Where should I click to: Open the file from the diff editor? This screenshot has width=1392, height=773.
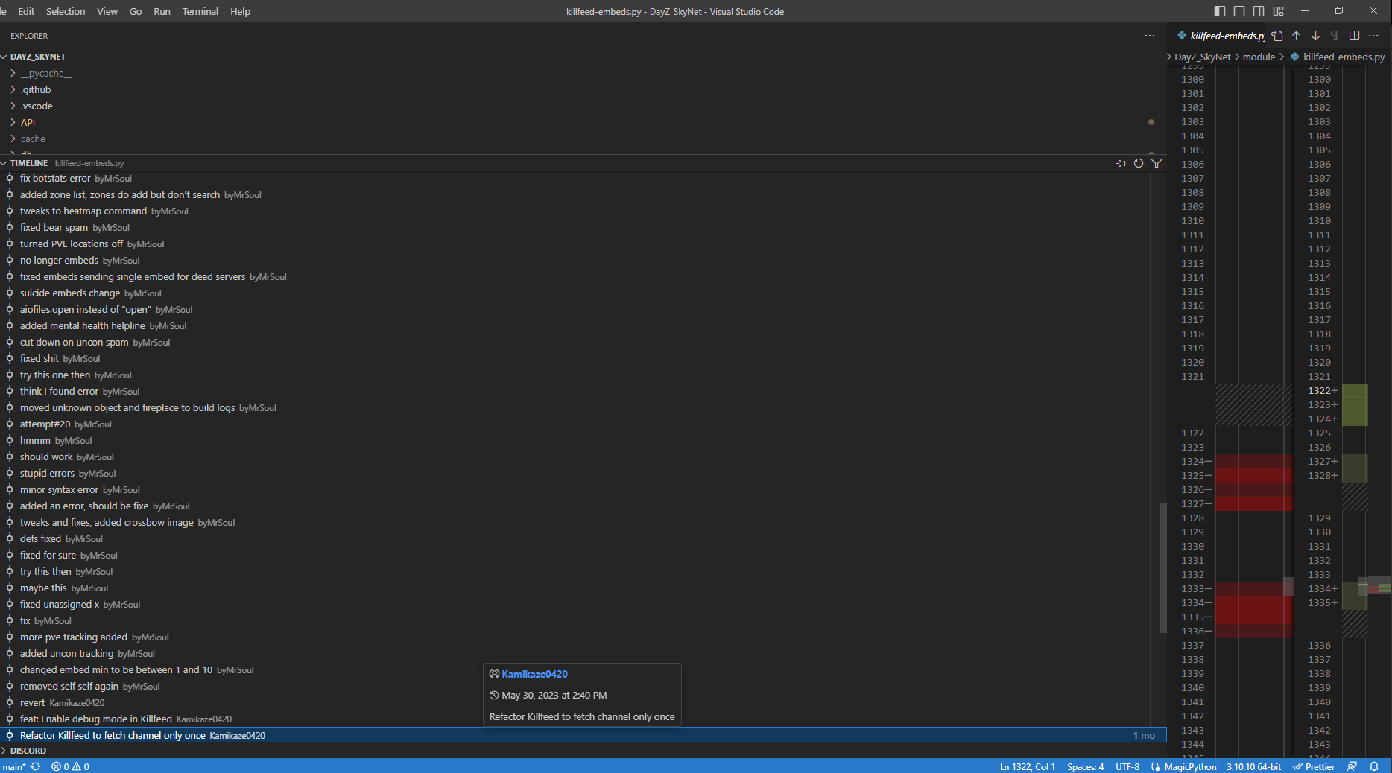[x=1277, y=36]
